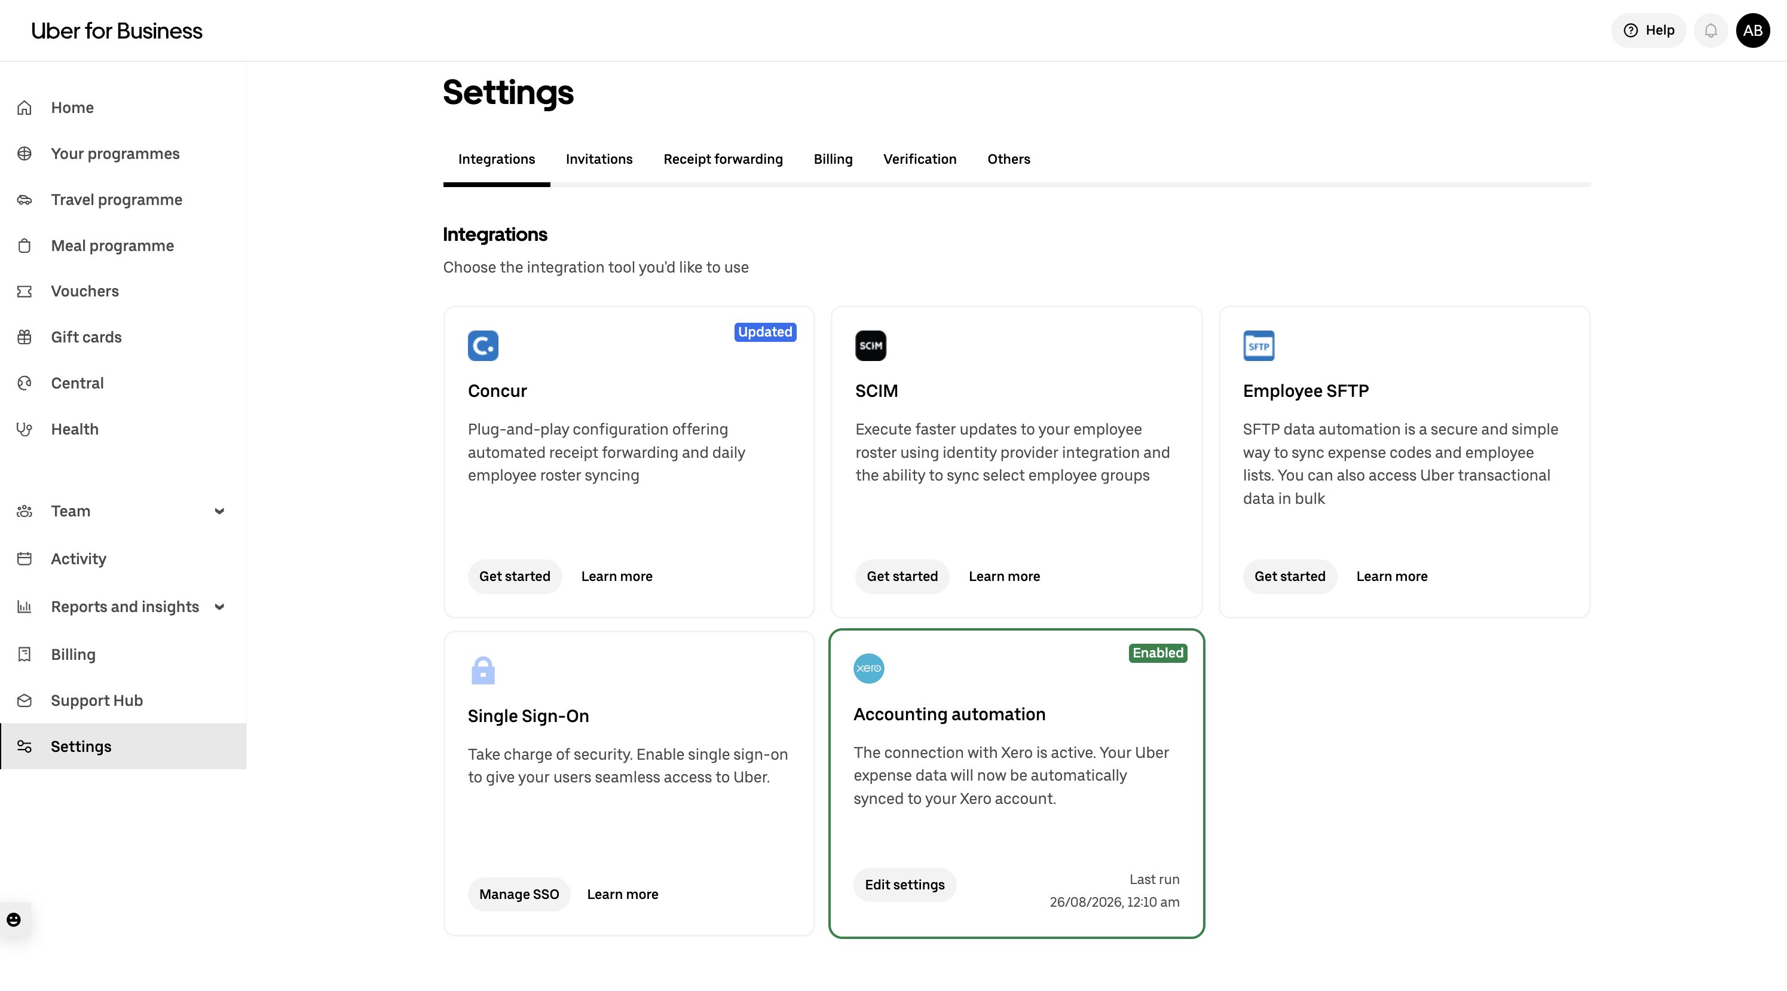This screenshot has width=1787, height=991.
Task: Click Get started on Concur card
Action: [x=515, y=576]
